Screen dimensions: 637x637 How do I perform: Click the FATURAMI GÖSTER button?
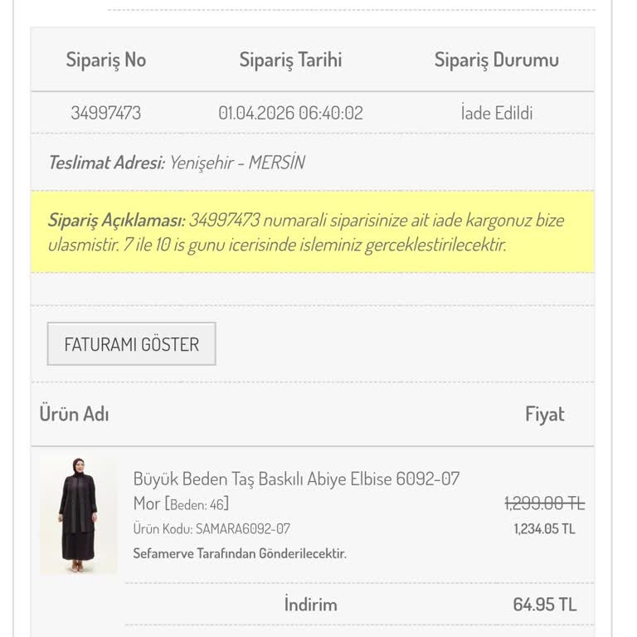[x=131, y=343]
